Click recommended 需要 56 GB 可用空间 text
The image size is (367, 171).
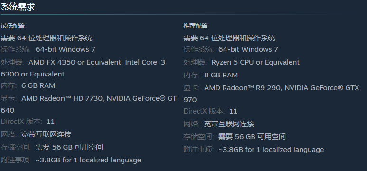point(252,137)
